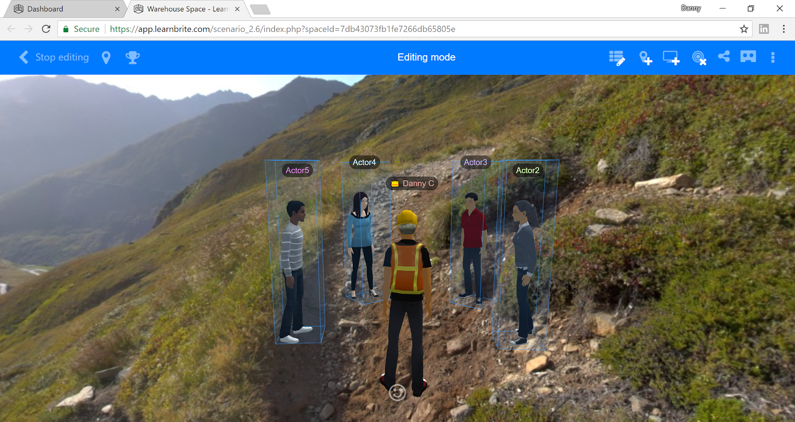
Task: Click the Editing mode title
Action: 426,58
